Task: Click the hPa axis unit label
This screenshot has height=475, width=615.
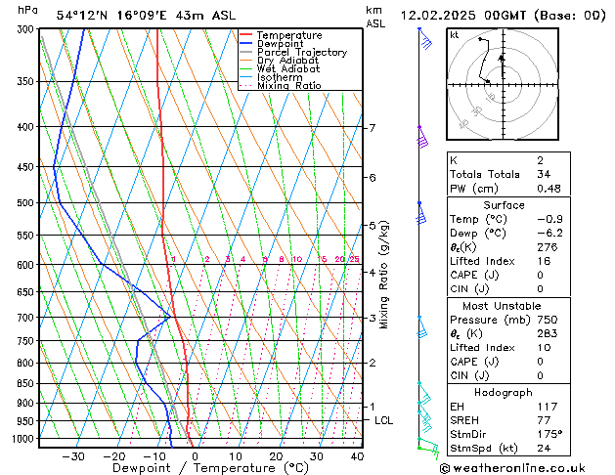Action: tap(27, 10)
